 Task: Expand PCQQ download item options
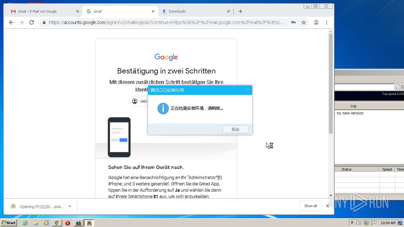pos(70,207)
